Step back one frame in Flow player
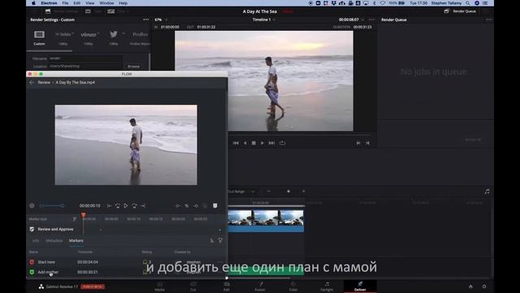 point(117,206)
